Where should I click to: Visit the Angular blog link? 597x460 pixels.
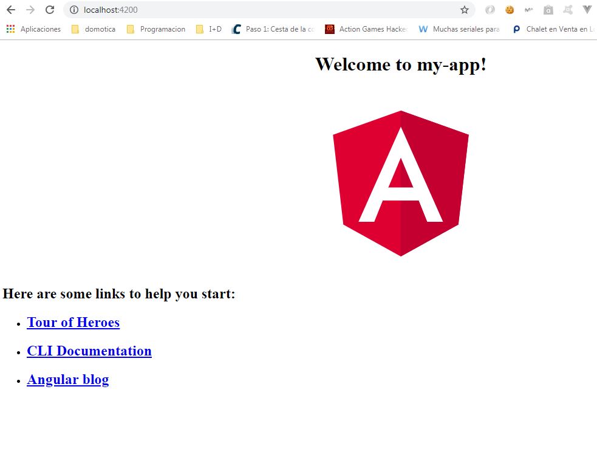68,380
